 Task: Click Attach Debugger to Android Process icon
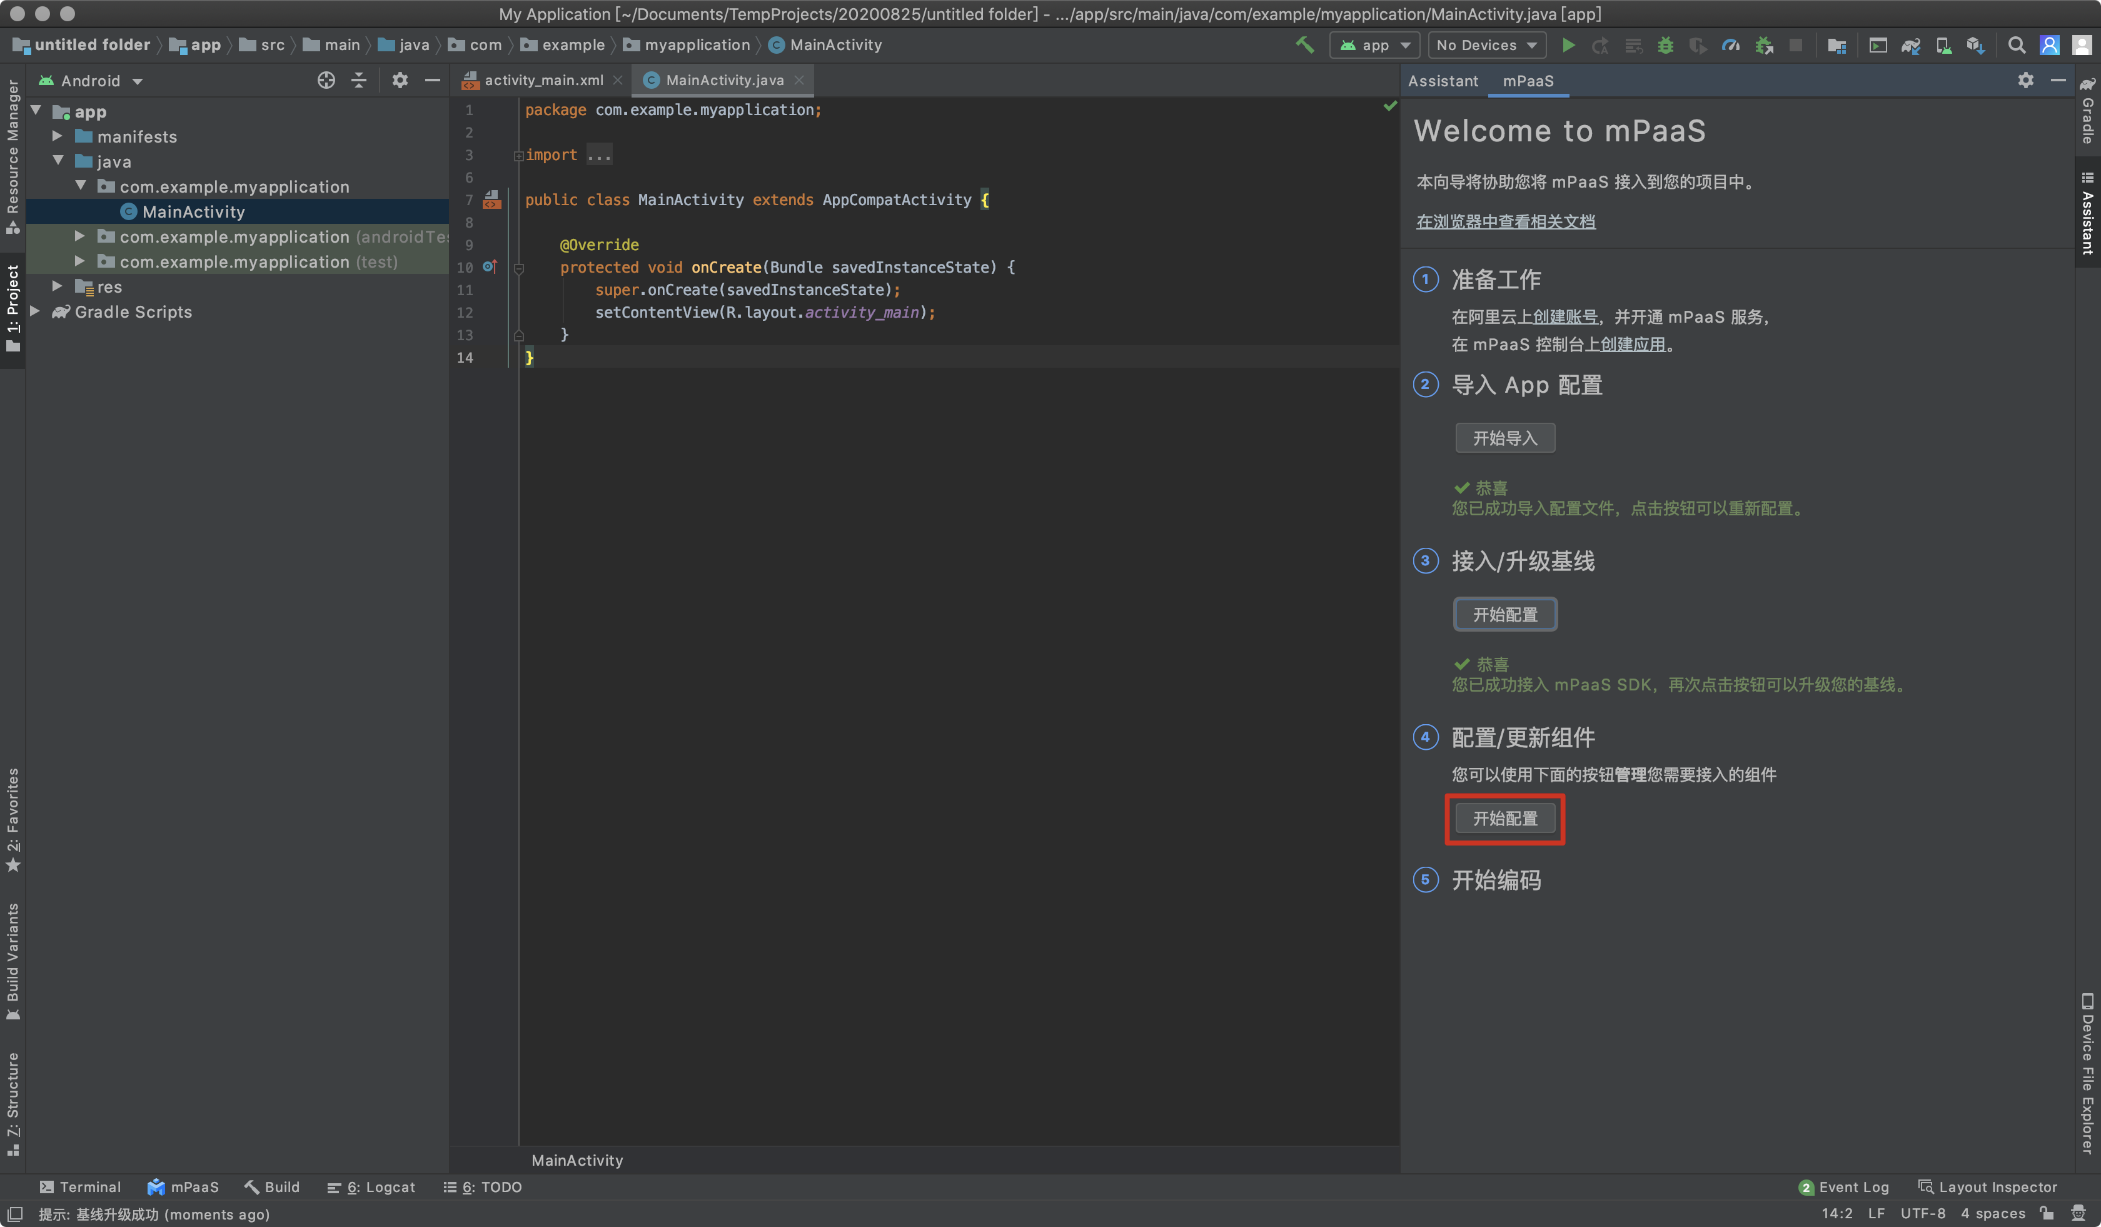[1764, 45]
